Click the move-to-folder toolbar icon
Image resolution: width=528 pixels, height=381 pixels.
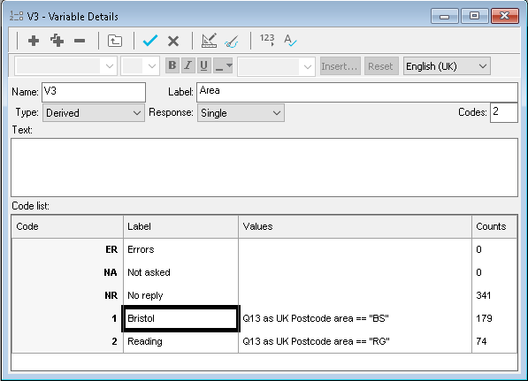114,41
